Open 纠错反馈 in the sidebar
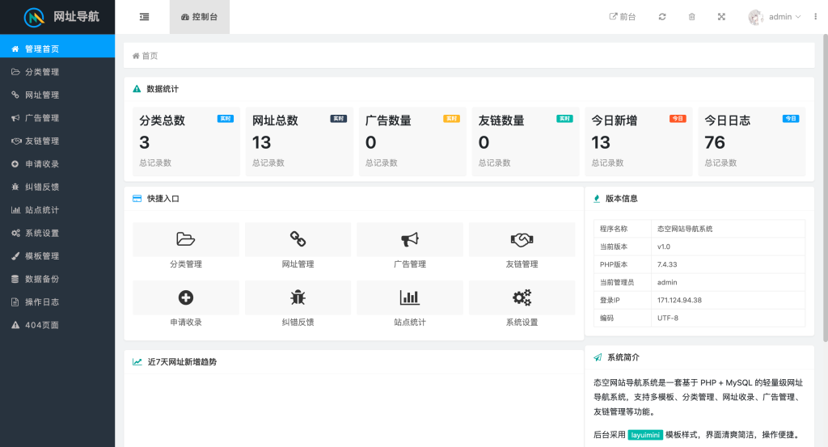 57,187
